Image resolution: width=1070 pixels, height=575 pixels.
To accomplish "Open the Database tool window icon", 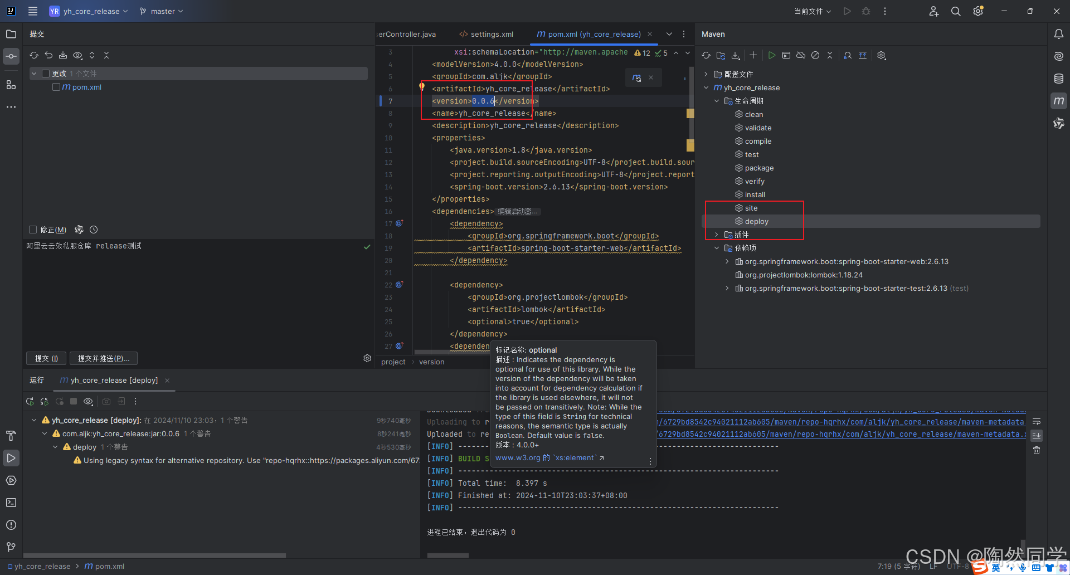I will point(1059,79).
